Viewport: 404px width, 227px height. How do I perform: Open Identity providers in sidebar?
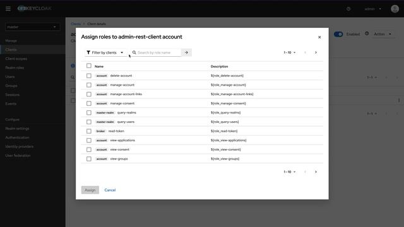point(20,146)
